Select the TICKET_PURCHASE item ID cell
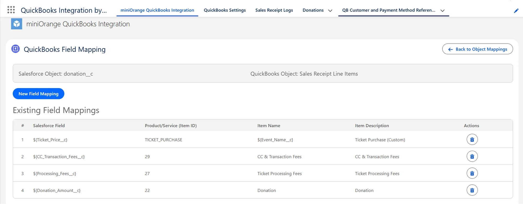 (x=163, y=140)
